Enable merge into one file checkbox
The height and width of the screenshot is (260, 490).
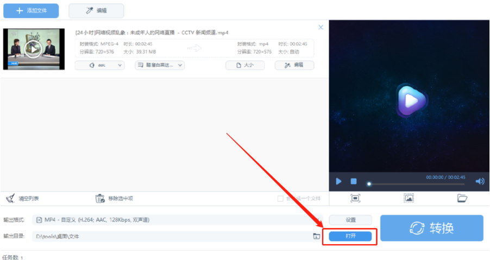coord(280,199)
